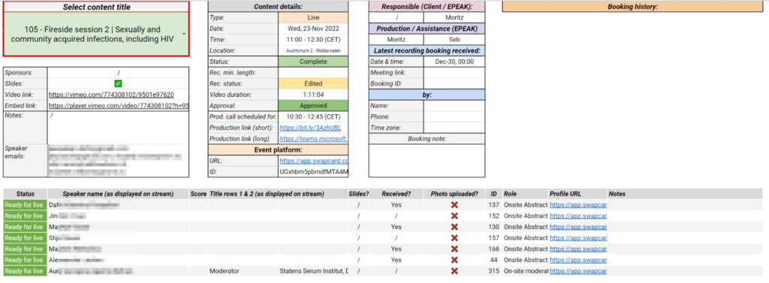Select 'Moritz' under Production / Assistance
769x283 pixels.
[397, 40]
